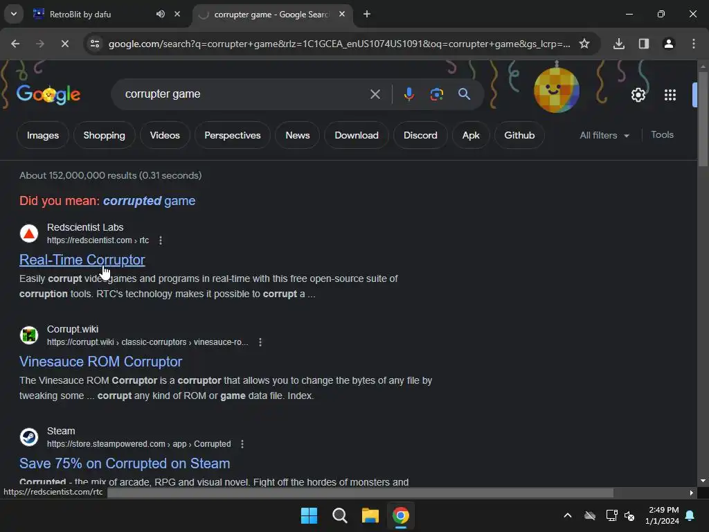This screenshot has height=532, width=709.
Task: Close the corrupter game search tab
Action: [342, 14]
